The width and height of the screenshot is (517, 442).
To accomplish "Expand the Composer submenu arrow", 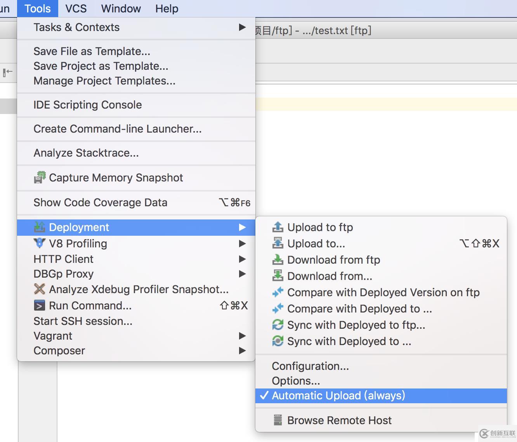I will [242, 350].
